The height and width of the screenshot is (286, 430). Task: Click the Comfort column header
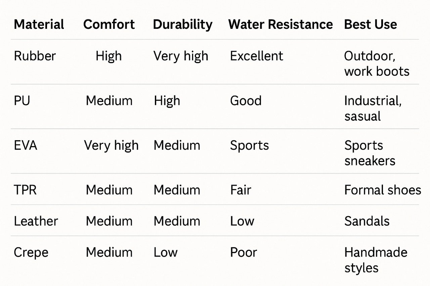(109, 24)
